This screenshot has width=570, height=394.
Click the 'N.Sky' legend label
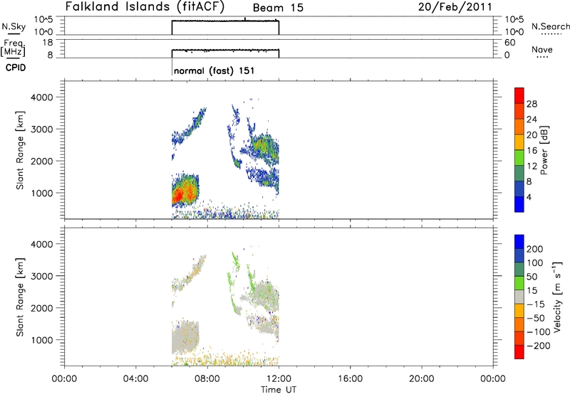[14, 26]
